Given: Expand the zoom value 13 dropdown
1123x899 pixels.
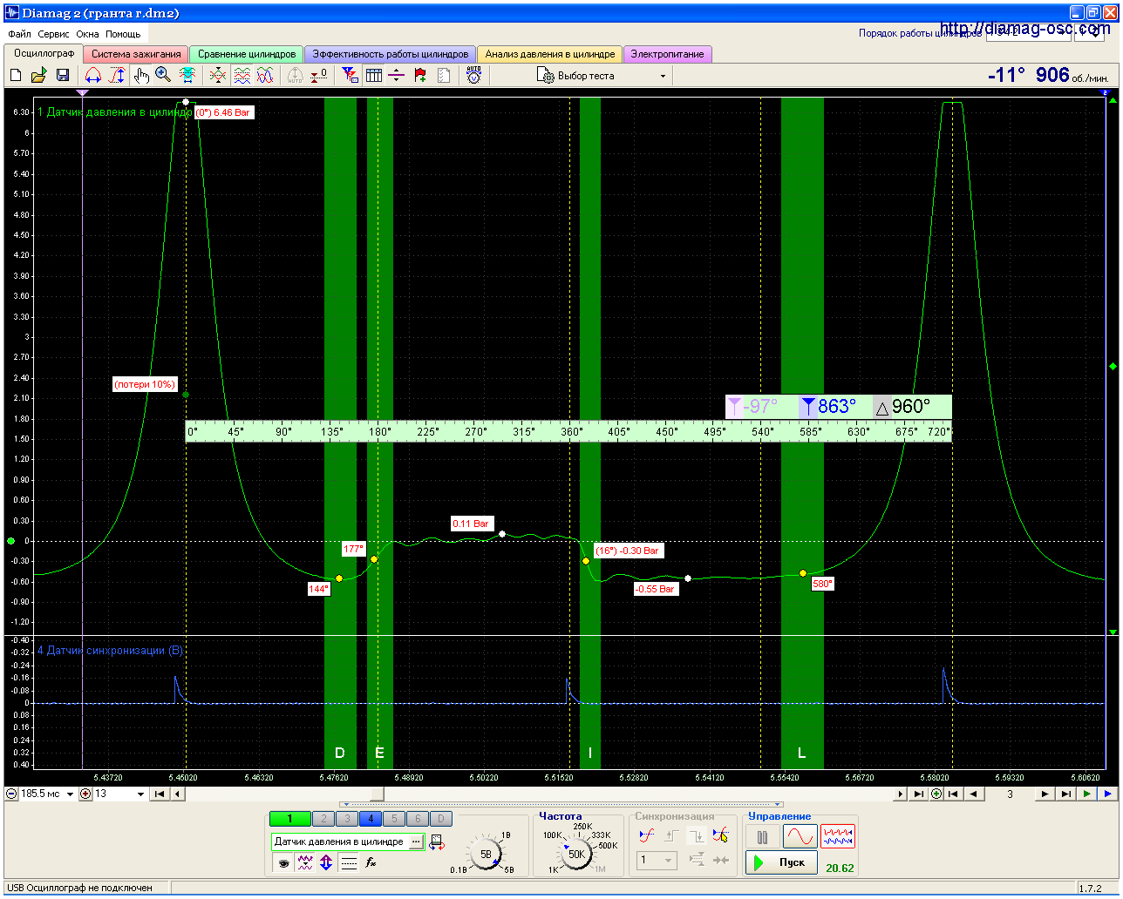Looking at the screenshot, I should (141, 794).
